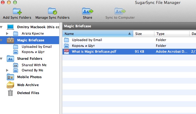196x114 pixels.
Task: Open the Manage Sync Folders toolbar icon
Action: click(x=52, y=11)
